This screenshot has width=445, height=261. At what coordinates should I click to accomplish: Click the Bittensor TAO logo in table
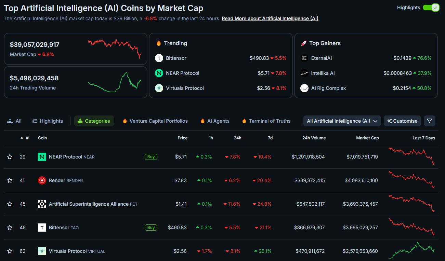pos(42,228)
